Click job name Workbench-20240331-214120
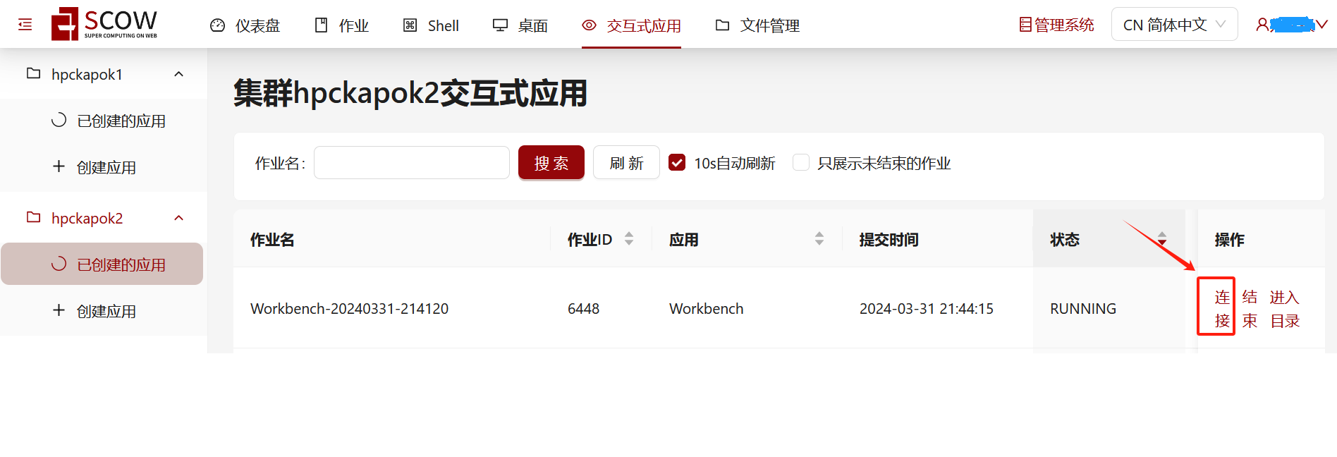Viewport: 1337px width, 457px height. pos(349,308)
